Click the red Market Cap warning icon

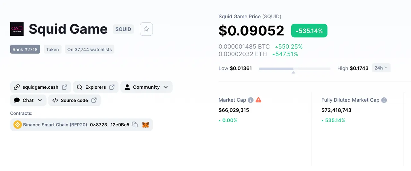click(x=258, y=100)
